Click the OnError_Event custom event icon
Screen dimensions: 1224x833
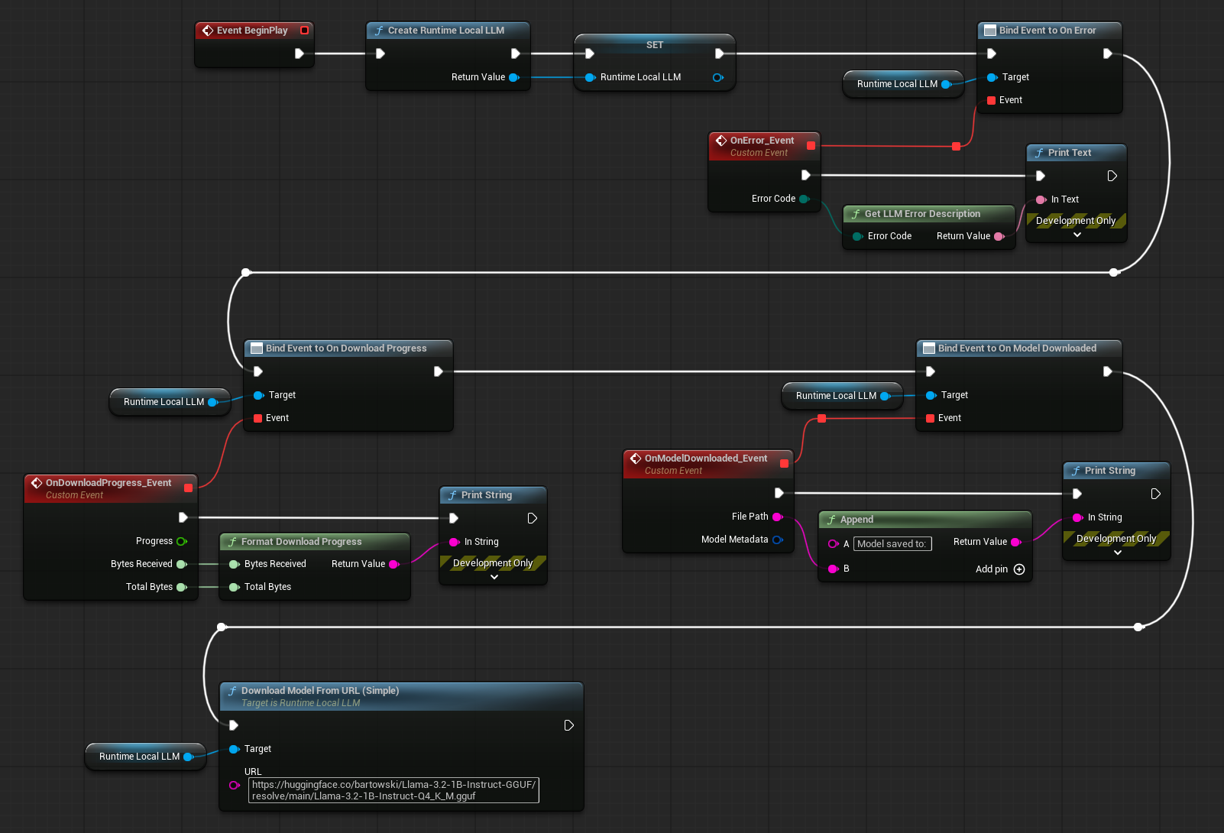coord(721,141)
